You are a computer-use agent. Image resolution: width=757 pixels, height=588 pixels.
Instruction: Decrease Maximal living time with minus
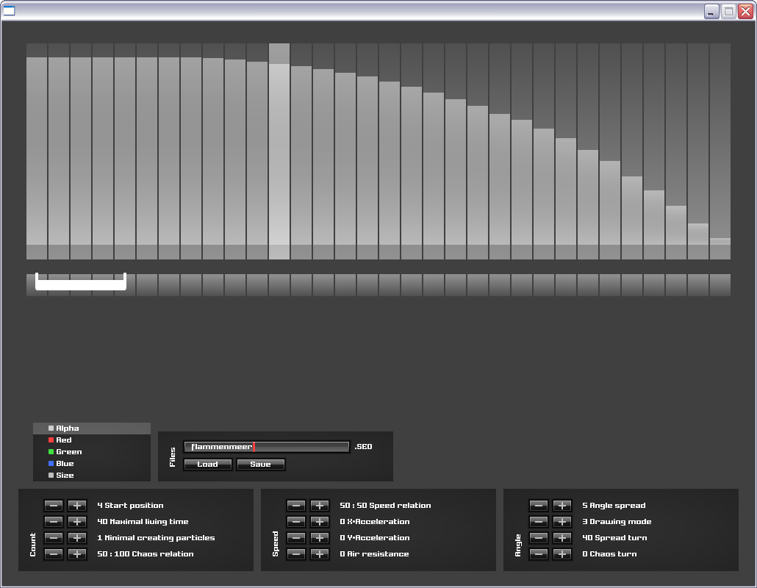[x=54, y=522]
